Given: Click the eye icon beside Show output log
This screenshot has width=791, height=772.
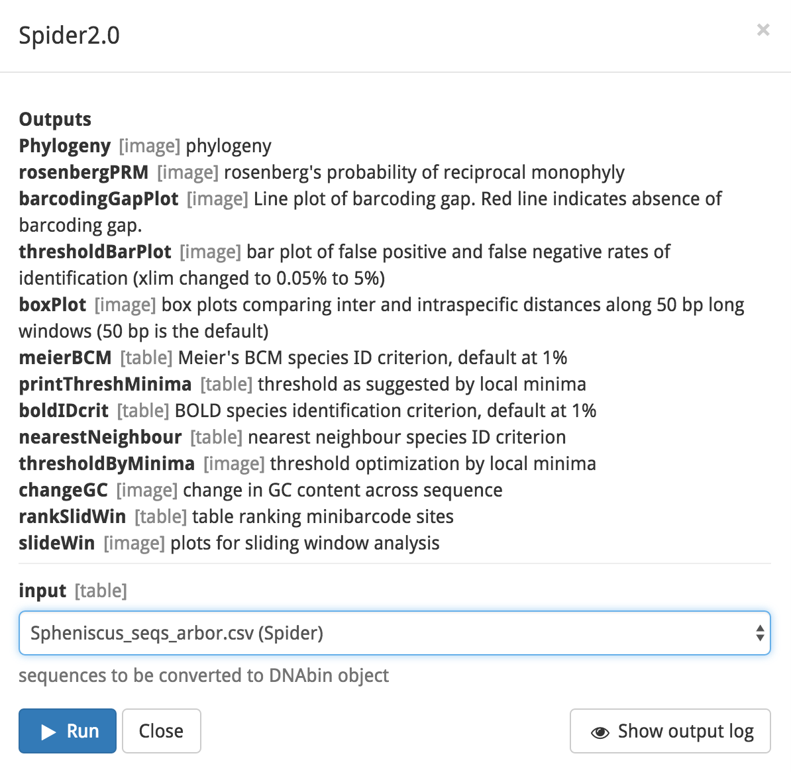Looking at the screenshot, I should pyautogui.click(x=600, y=732).
